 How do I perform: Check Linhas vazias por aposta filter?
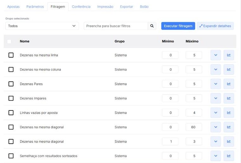point(11,113)
